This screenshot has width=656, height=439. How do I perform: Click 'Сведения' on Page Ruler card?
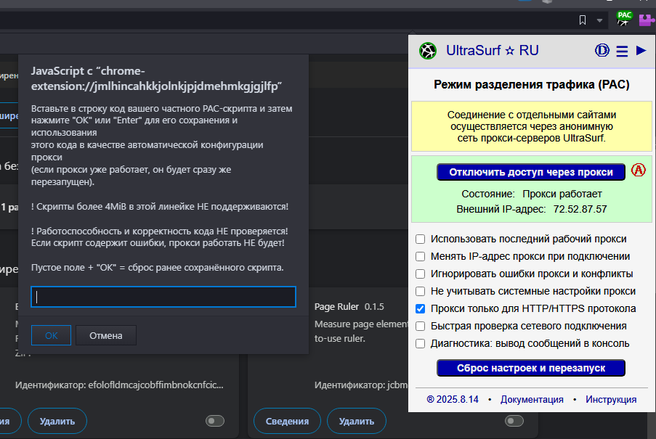pyautogui.click(x=287, y=421)
